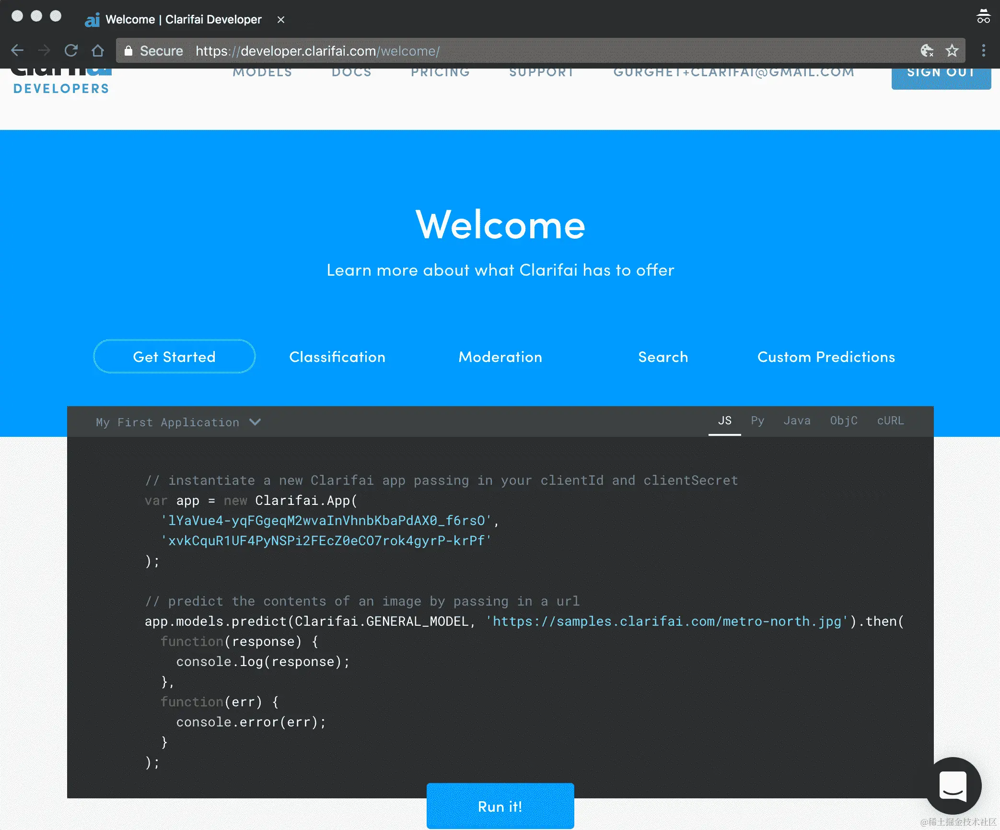The width and height of the screenshot is (1000, 830).
Task: Select the Java code tab
Action: [x=797, y=421]
